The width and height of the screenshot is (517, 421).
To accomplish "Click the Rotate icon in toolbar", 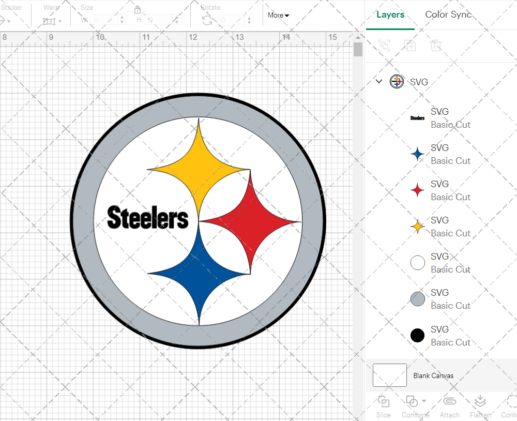I will click(x=207, y=21).
